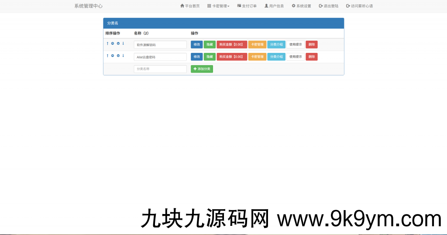
Task: Focus the empty 分类名称 input
Action: pos(160,69)
